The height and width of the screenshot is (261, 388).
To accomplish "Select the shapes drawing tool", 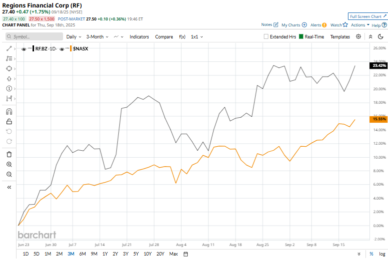I will pos(9,68).
